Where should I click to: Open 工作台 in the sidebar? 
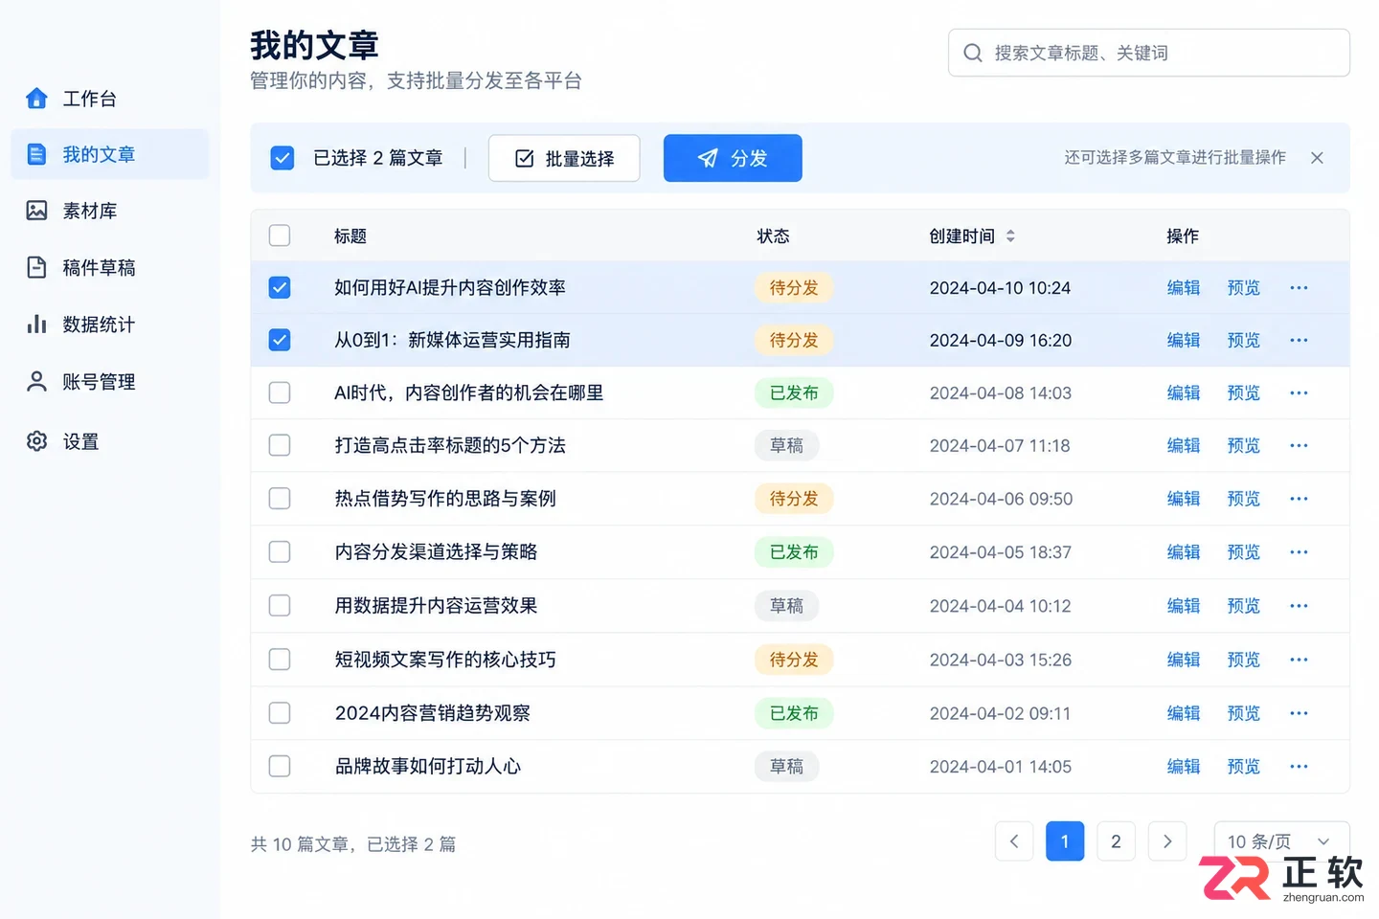pyautogui.click(x=110, y=98)
